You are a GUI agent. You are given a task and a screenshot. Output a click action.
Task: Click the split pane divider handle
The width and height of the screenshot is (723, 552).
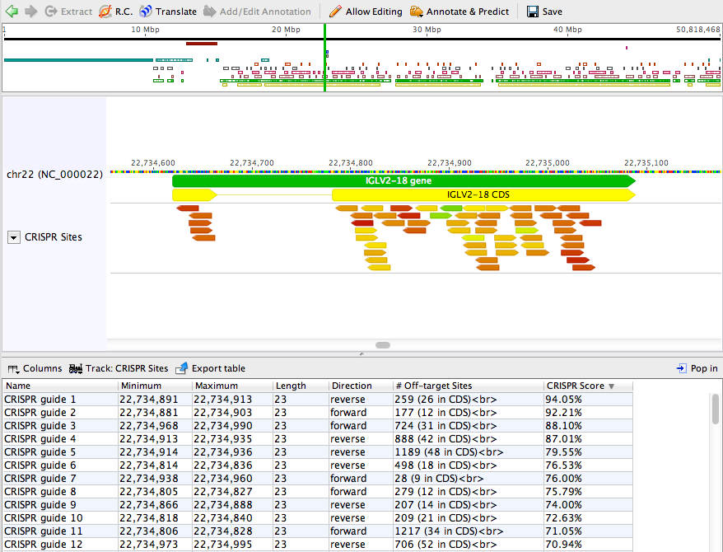pos(361,353)
